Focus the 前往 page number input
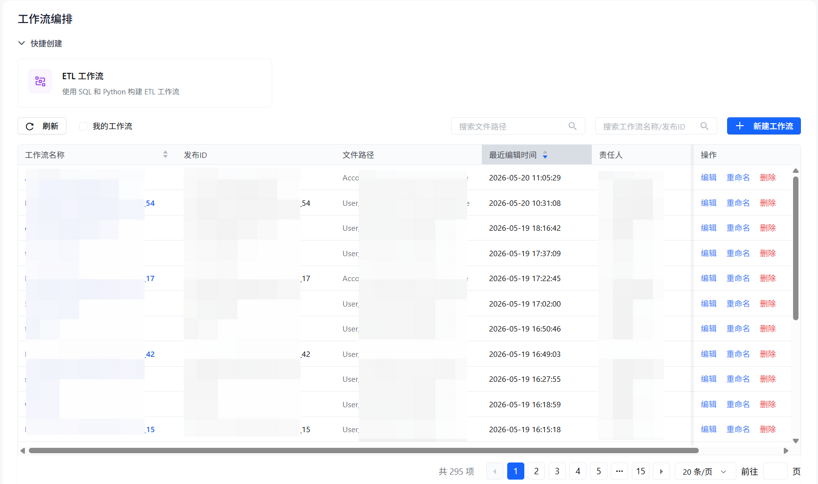This screenshot has height=484, width=818. click(775, 471)
